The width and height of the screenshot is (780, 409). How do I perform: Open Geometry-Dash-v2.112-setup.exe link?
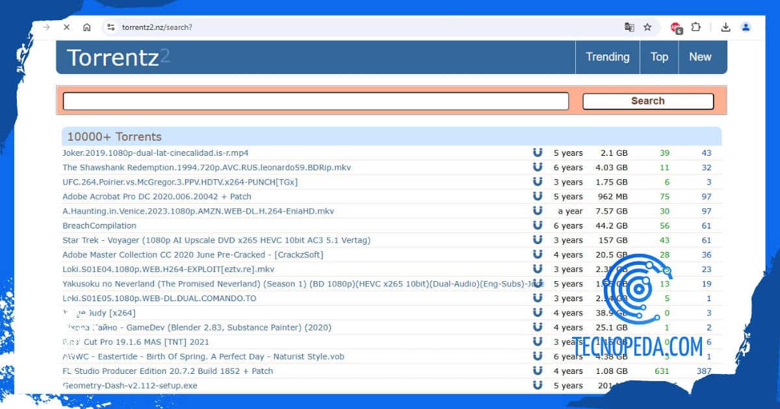tap(129, 386)
